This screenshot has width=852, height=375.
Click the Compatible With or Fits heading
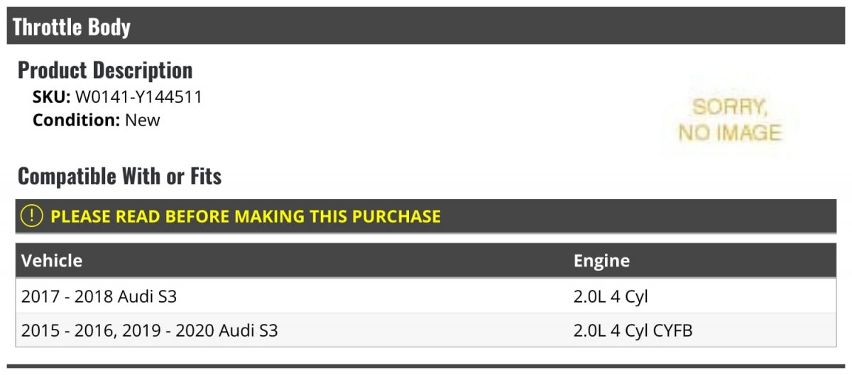click(x=120, y=176)
